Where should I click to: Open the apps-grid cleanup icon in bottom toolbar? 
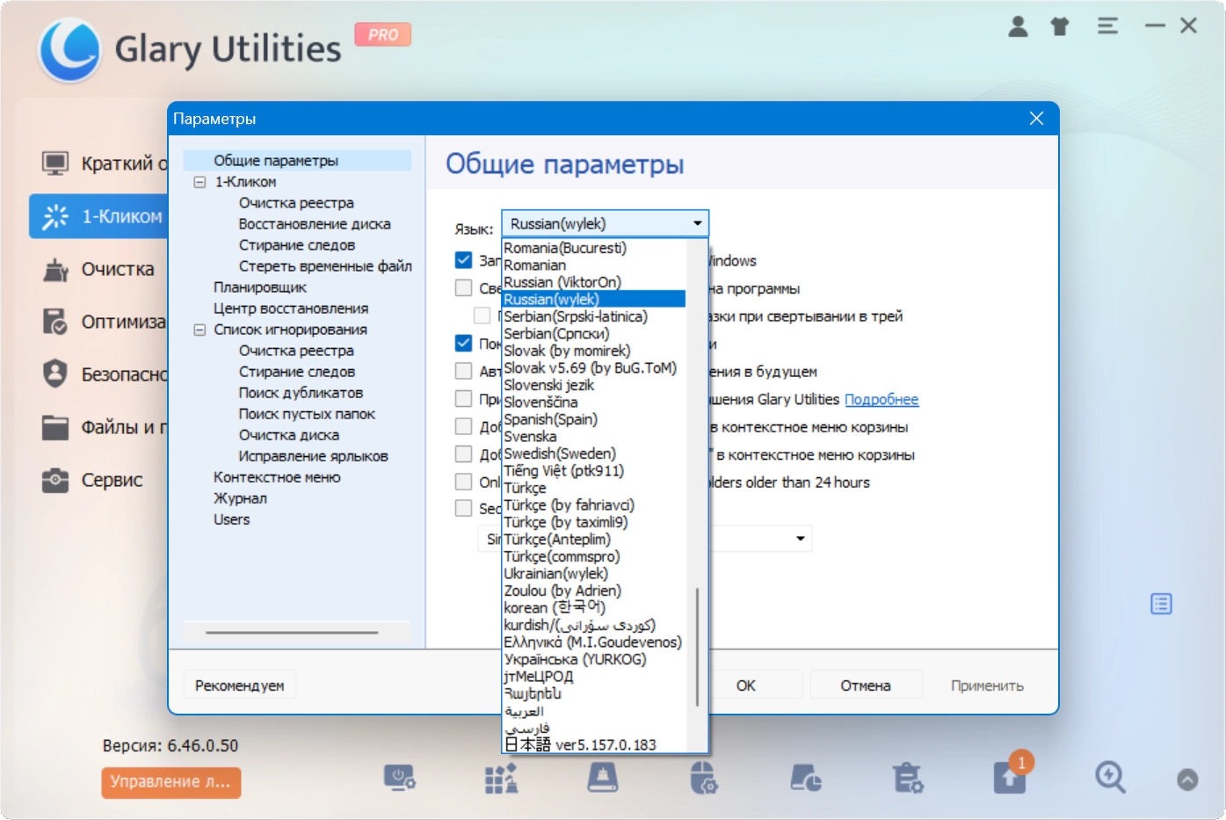tap(501, 778)
